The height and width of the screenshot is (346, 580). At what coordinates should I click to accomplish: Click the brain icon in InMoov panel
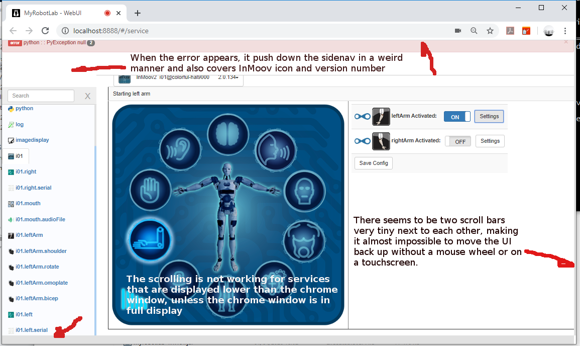(228, 134)
